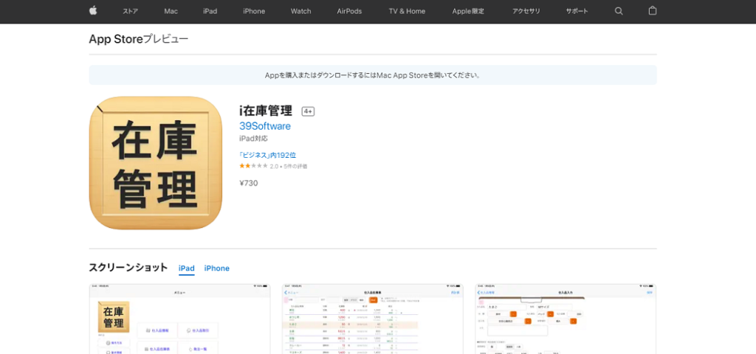
Task: Open the Mac menu item
Action: coord(171,11)
